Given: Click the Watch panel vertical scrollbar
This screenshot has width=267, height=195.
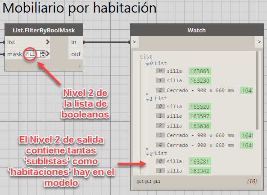Looking at the screenshot, I should 257,90.
